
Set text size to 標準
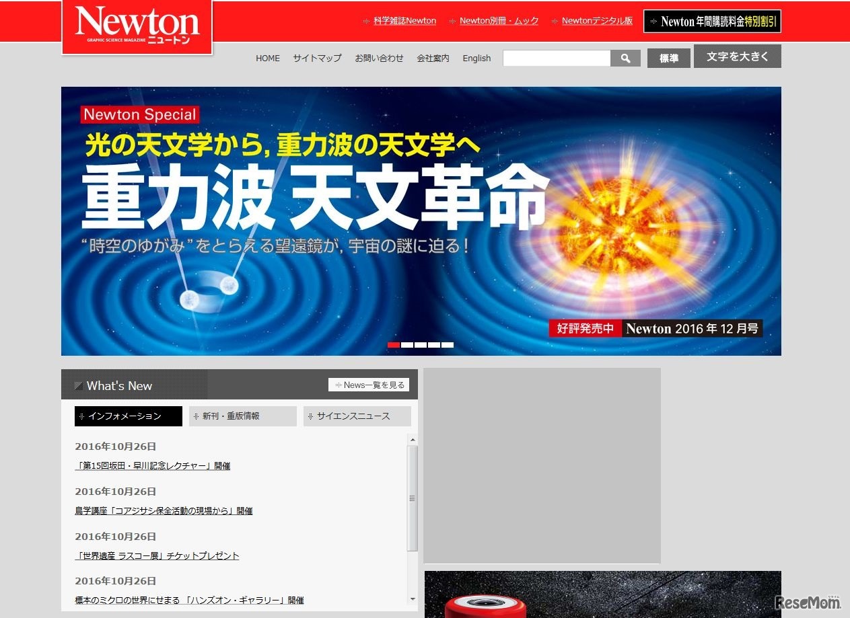tap(669, 59)
